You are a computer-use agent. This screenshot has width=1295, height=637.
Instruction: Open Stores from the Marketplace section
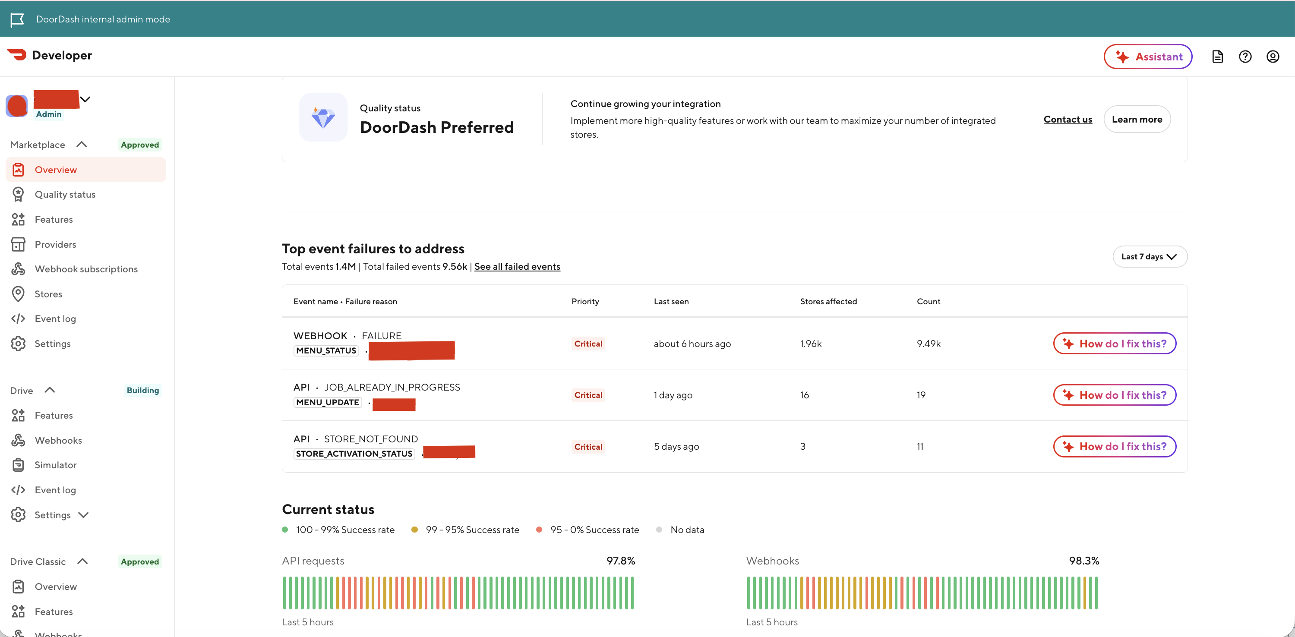point(48,294)
